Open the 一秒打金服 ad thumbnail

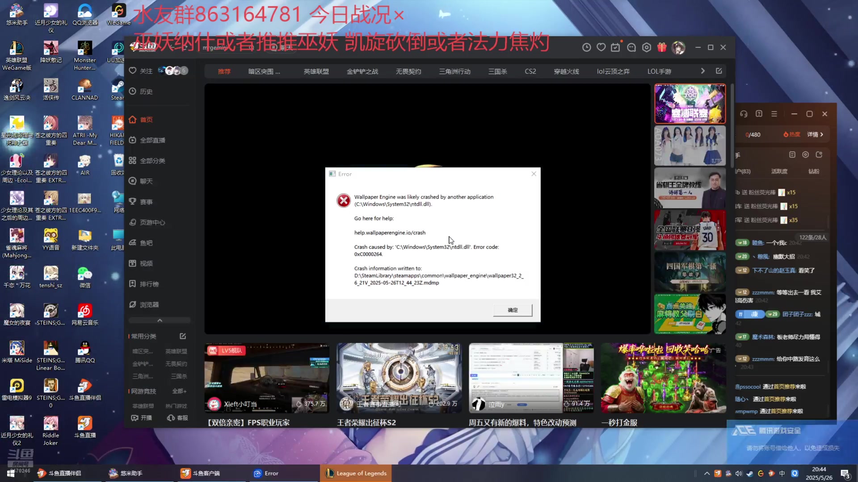click(663, 378)
